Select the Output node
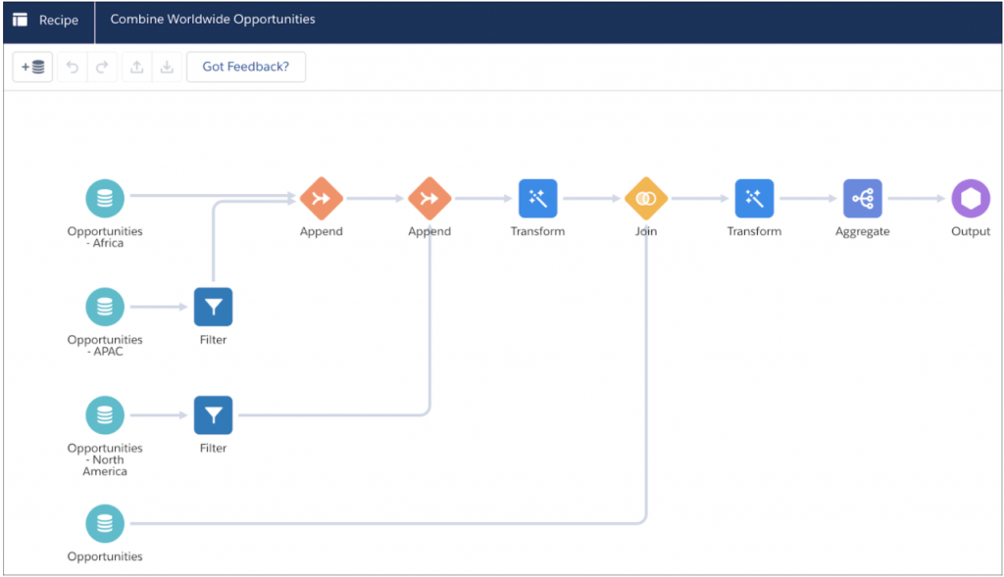Image resolution: width=1004 pixels, height=577 pixels. (x=971, y=198)
